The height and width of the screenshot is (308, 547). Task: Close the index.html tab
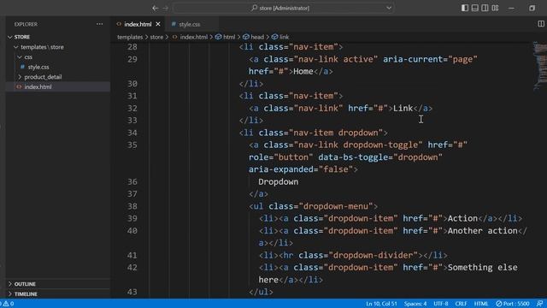pos(158,24)
